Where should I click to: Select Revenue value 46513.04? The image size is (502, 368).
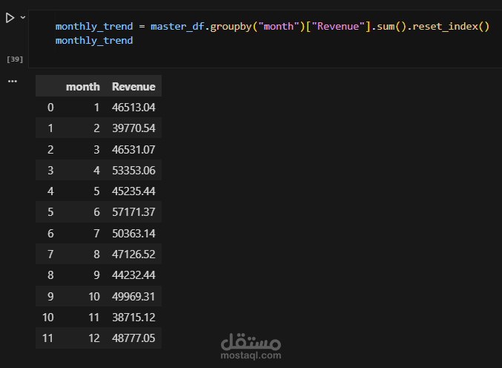click(133, 107)
